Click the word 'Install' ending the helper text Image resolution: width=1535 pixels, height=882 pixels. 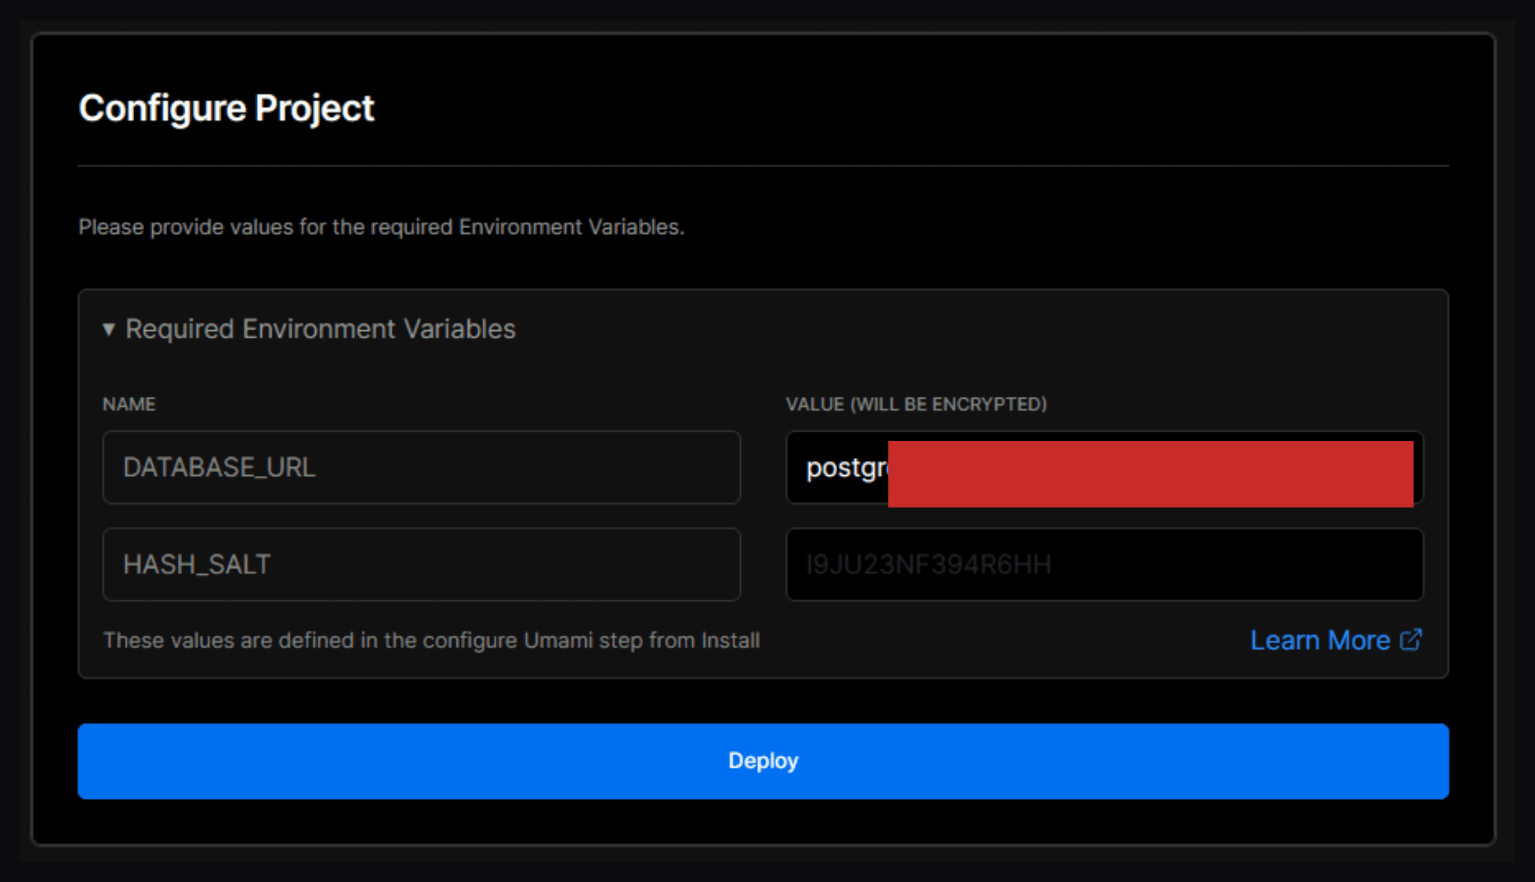731,640
